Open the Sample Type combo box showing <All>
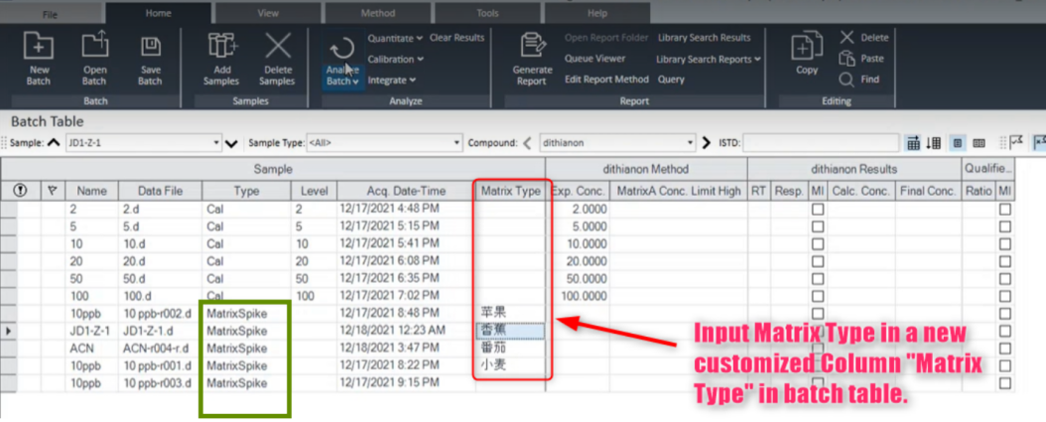Screen dimensions: 1046x422 384,143
